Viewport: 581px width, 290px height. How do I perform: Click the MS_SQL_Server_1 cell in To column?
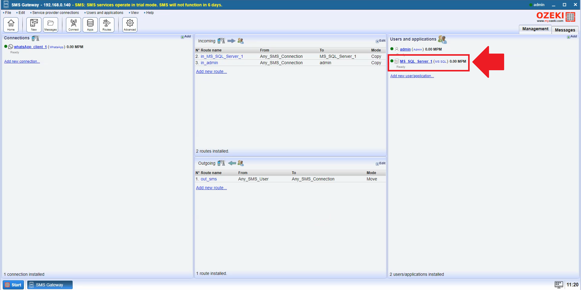338,56
